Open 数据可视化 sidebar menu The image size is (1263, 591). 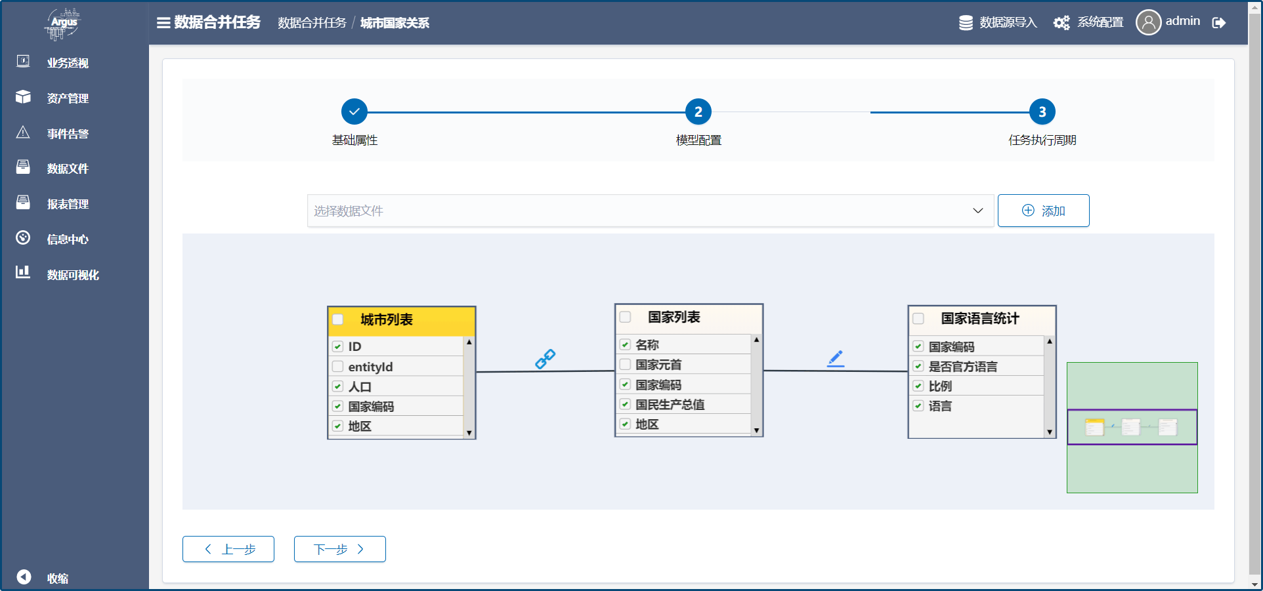pos(72,275)
